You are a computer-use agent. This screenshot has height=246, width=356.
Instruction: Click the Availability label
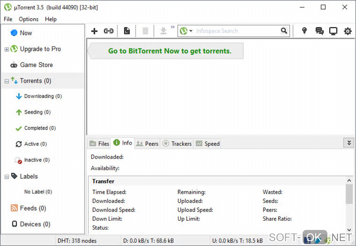click(x=105, y=168)
